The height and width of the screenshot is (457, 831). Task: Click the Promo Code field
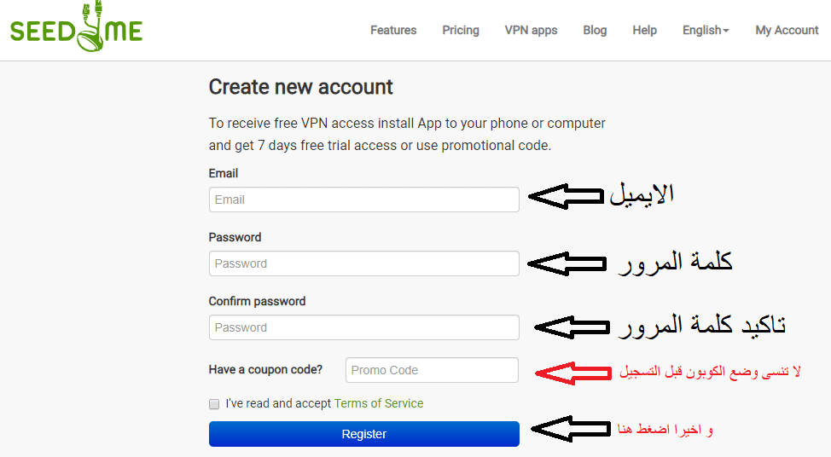432,370
